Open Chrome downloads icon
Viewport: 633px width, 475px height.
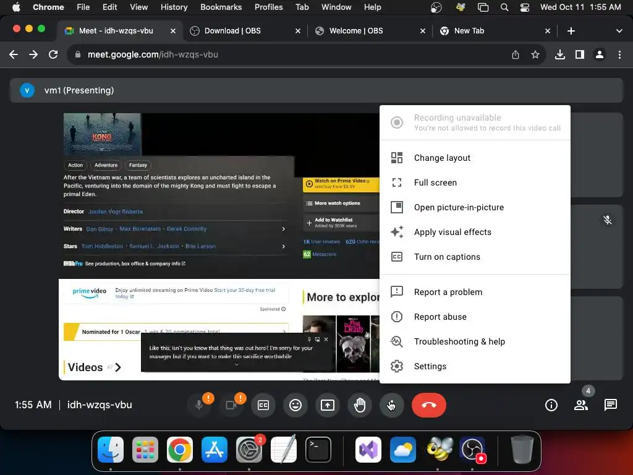(x=559, y=54)
